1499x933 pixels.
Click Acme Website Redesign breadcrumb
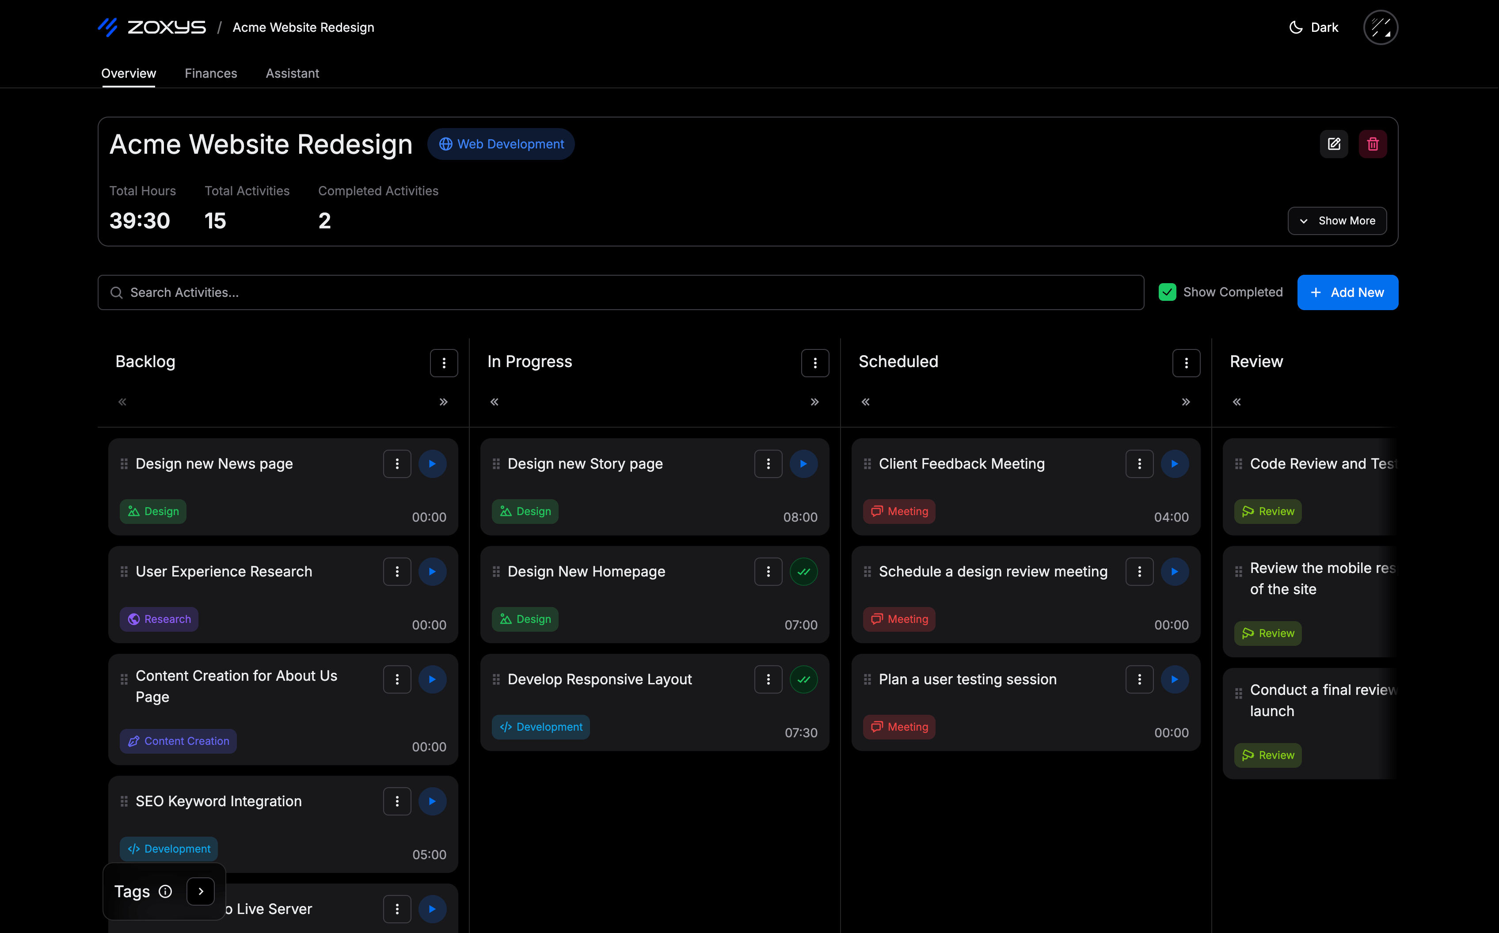coord(303,27)
